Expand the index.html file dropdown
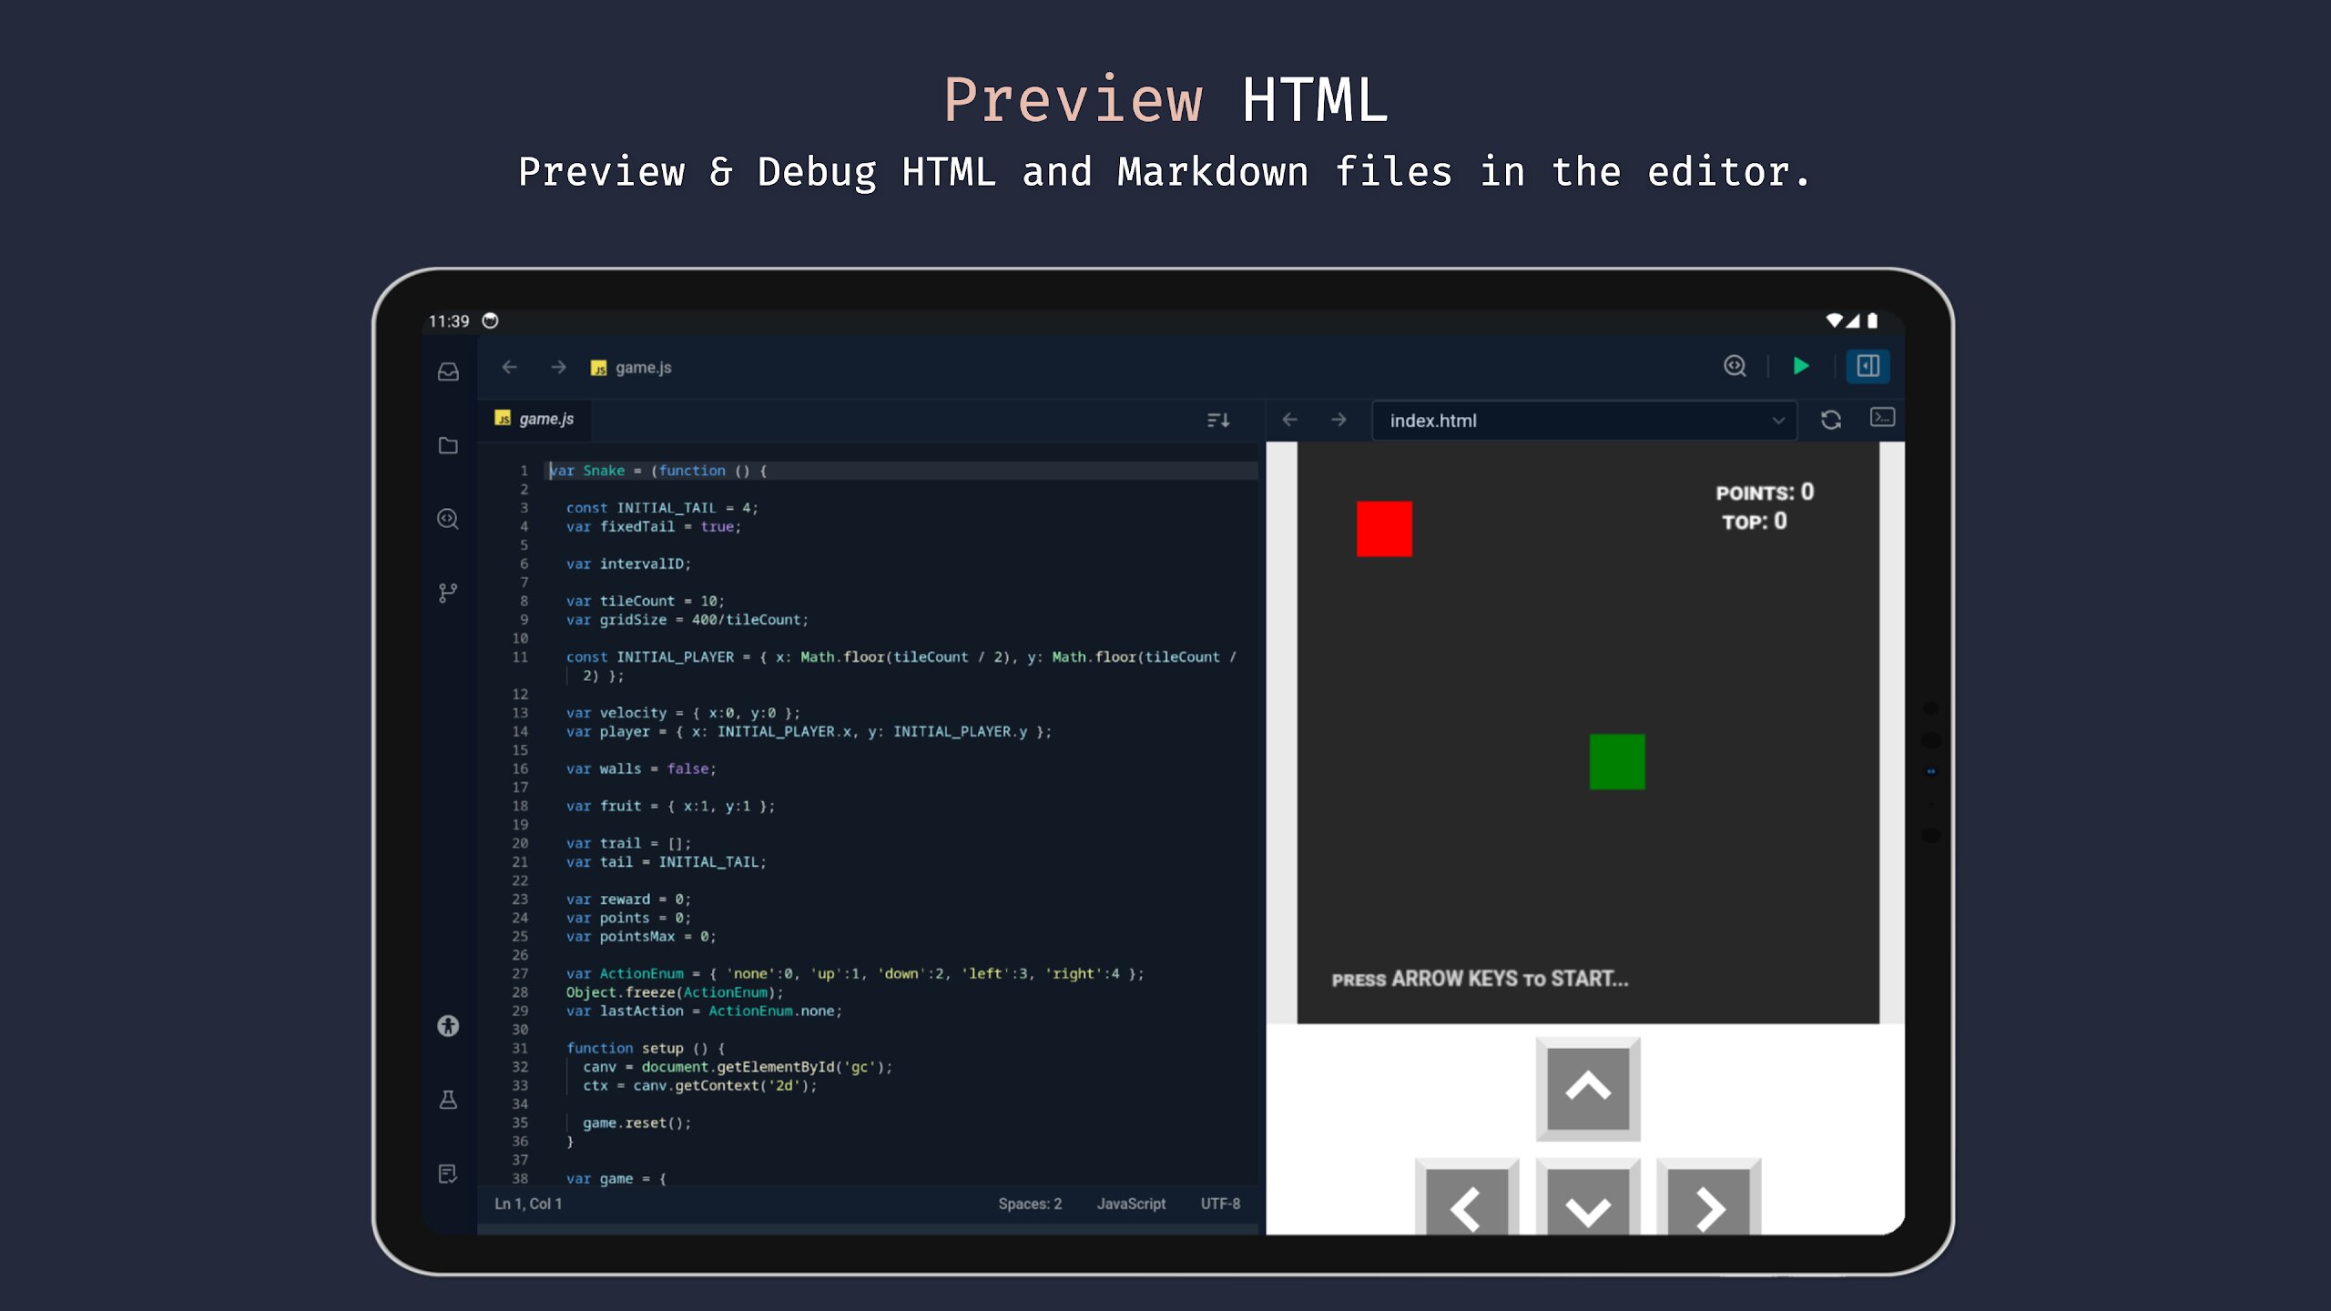 point(1778,421)
